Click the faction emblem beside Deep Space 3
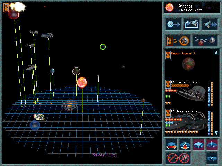The height and width of the screenshot is (166, 222). point(168,55)
